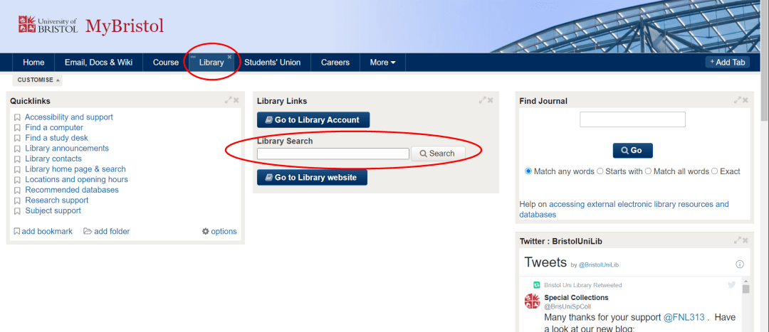Open Special Collections avatar image
The width and height of the screenshot is (769, 332).
click(x=532, y=301)
